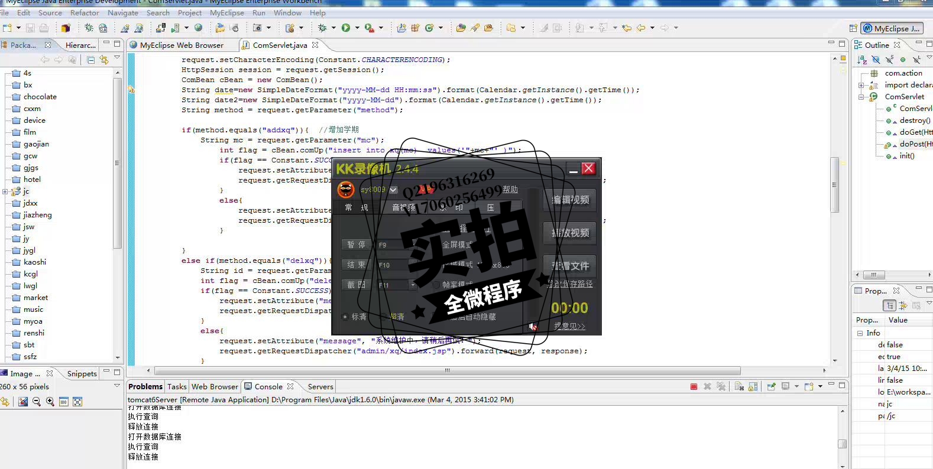Click the Back navigation arrow in toolbar
This screenshot has height=469, width=933.
(x=641, y=28)
